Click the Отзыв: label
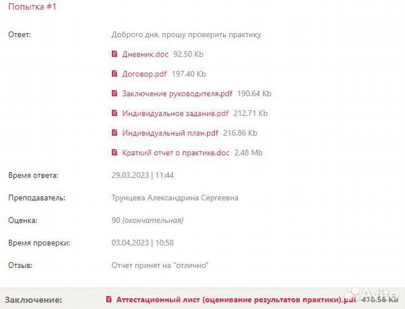 point(21,265)
